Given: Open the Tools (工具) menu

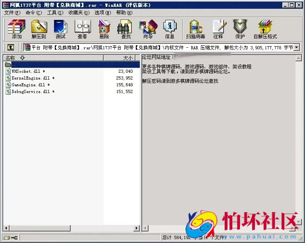Looking at the screenshot, I should coord(55,13).
